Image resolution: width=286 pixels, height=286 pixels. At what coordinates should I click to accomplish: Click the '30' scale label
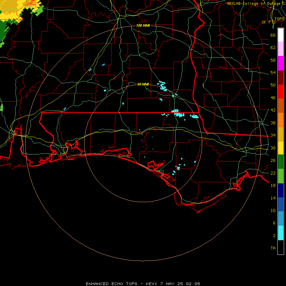(273, 148)
